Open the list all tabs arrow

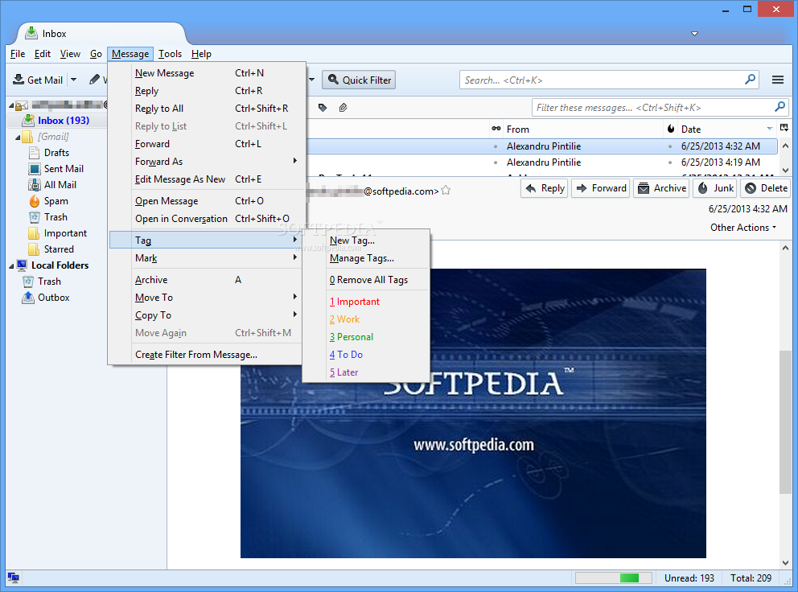694,34
